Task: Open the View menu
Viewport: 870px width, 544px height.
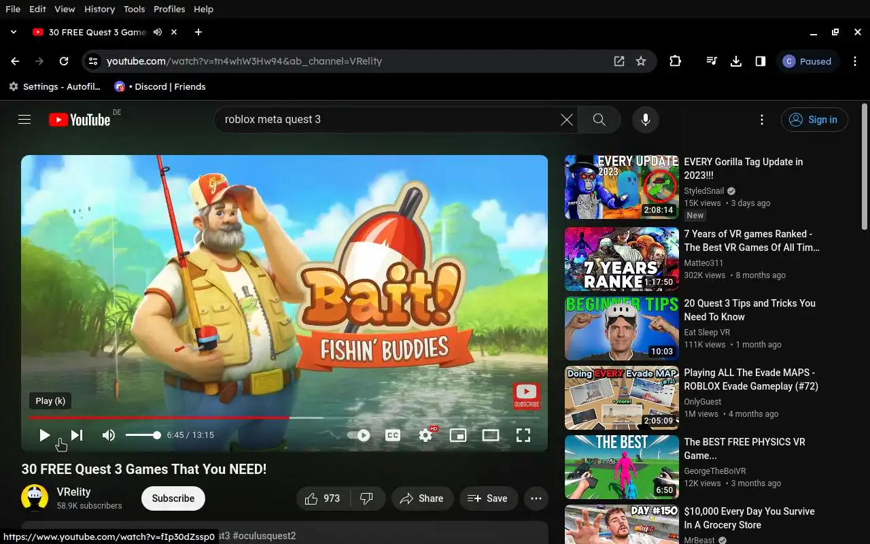Action: [65, 9]
